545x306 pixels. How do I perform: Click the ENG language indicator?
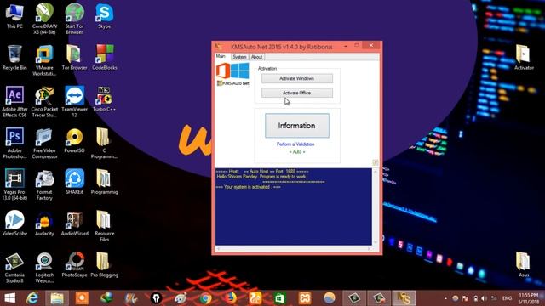pos(508,298)
